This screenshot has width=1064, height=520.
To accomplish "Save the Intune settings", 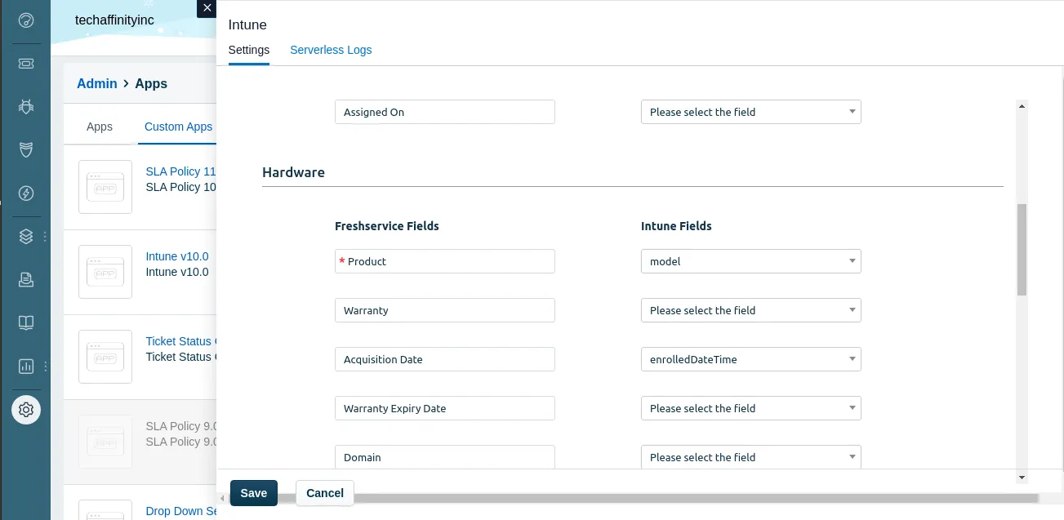I will coord(254,493).
